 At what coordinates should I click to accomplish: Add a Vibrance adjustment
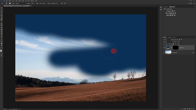pos(174,11)
